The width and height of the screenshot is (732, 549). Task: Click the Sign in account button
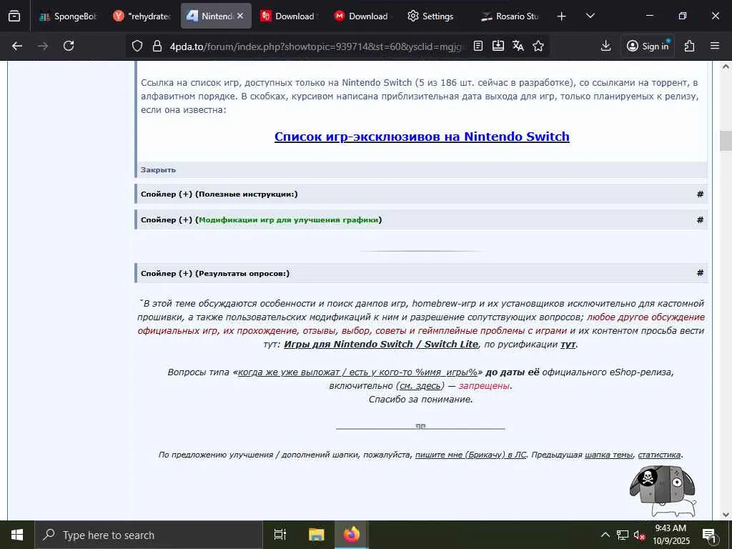[x=648, y=46]
